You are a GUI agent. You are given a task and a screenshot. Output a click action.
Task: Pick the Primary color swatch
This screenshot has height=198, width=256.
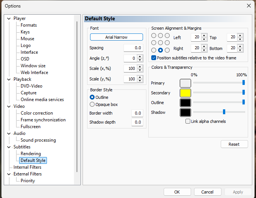click(x=185, y=83)
